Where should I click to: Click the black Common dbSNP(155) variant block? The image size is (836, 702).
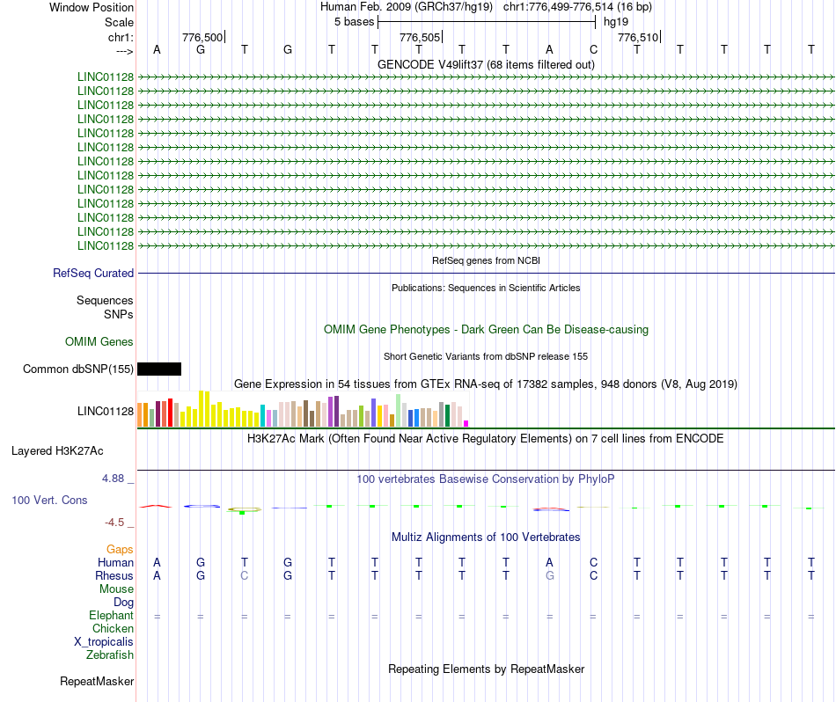(x=159, y=369)
